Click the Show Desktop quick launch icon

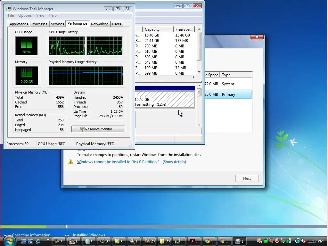23,241
